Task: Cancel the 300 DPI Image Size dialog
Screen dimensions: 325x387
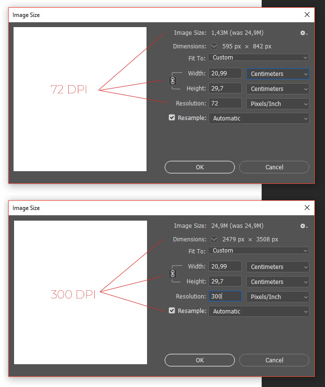Action: click(274, 360)
